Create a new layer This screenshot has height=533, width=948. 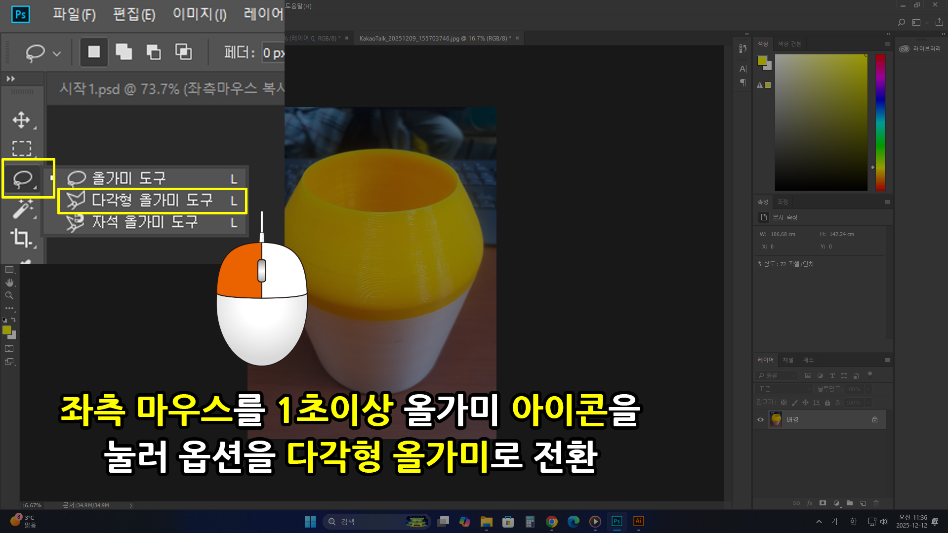[863, 503]
